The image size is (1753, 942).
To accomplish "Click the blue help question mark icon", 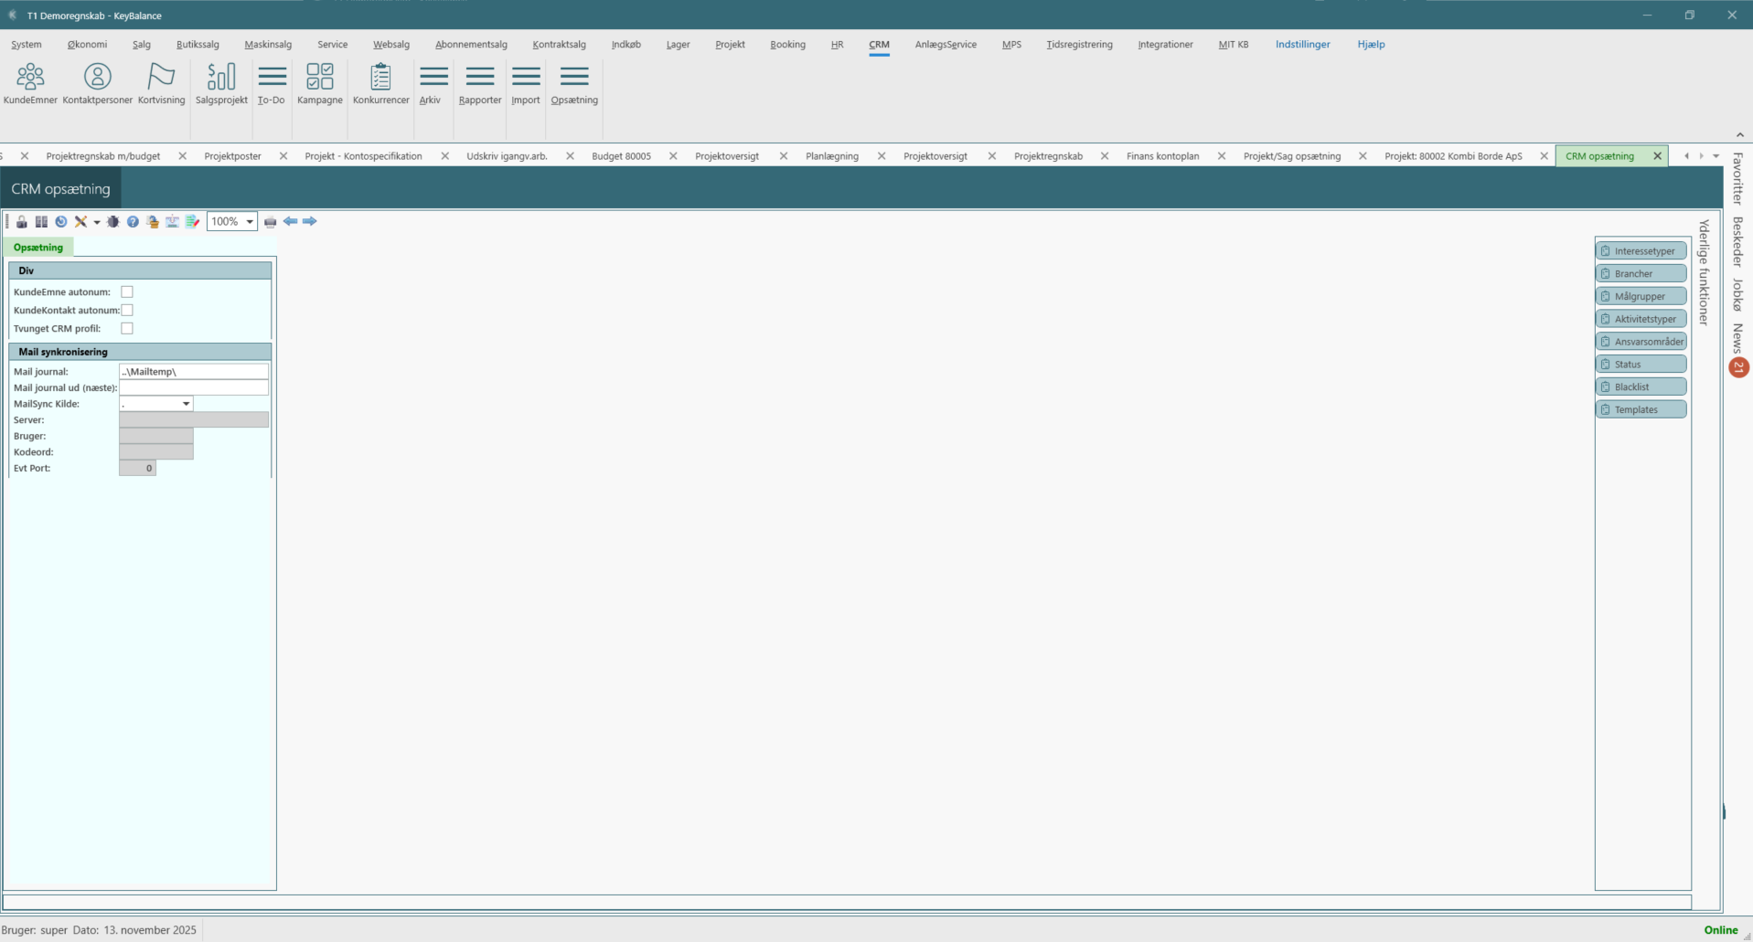I will (133, 222).
